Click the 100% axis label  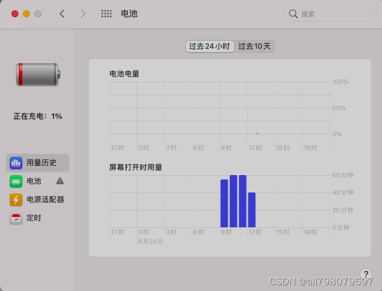pos(340,82)
